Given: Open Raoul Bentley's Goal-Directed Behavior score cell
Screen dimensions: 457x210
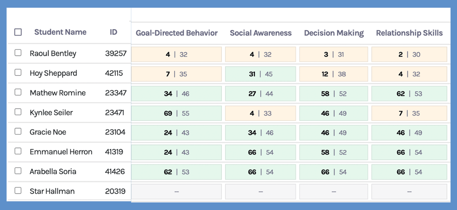Looking at the screenshot, I should point(177,55).
